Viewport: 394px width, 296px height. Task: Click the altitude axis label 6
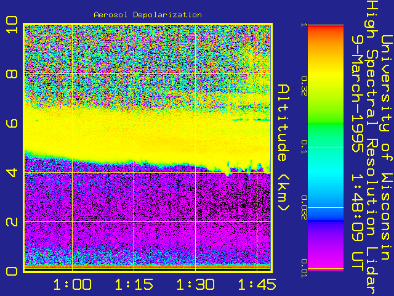(12, 123)
